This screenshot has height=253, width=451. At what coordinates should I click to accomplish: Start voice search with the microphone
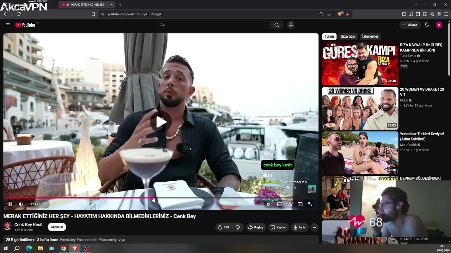click(x=291, y=25)
